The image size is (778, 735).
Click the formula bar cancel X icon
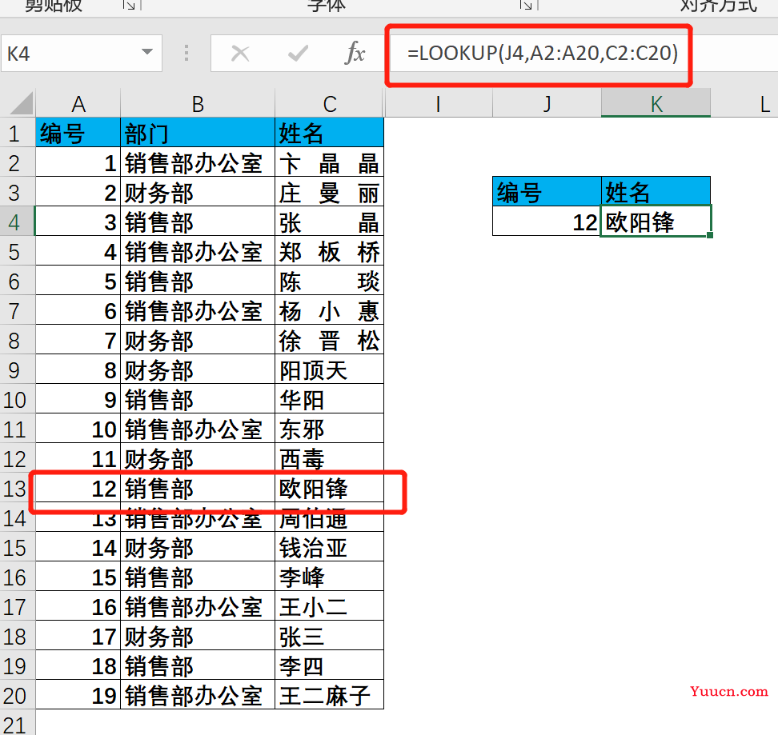240,53
